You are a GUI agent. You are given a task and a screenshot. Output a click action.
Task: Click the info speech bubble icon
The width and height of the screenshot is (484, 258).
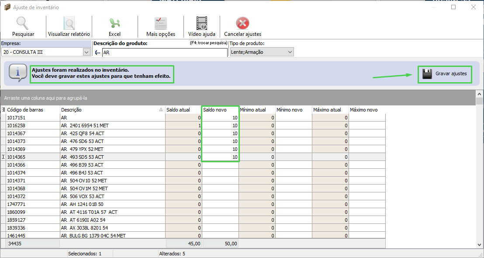(17, 73)
